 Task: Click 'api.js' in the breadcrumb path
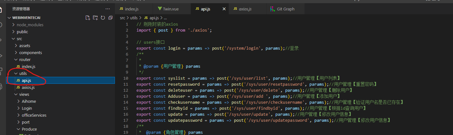click(154, 18)
